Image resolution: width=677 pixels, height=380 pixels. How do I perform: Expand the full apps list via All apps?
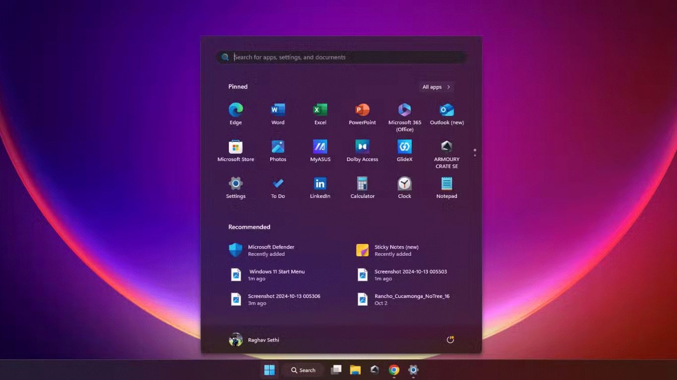(x=435, y=87)
